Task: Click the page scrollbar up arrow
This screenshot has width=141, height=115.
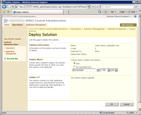Action: (140, 16)
